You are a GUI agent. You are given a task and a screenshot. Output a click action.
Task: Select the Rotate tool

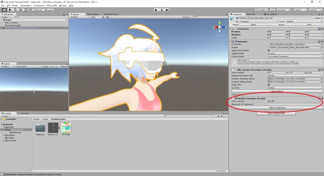pyautogui.click(x=15, y=10)
